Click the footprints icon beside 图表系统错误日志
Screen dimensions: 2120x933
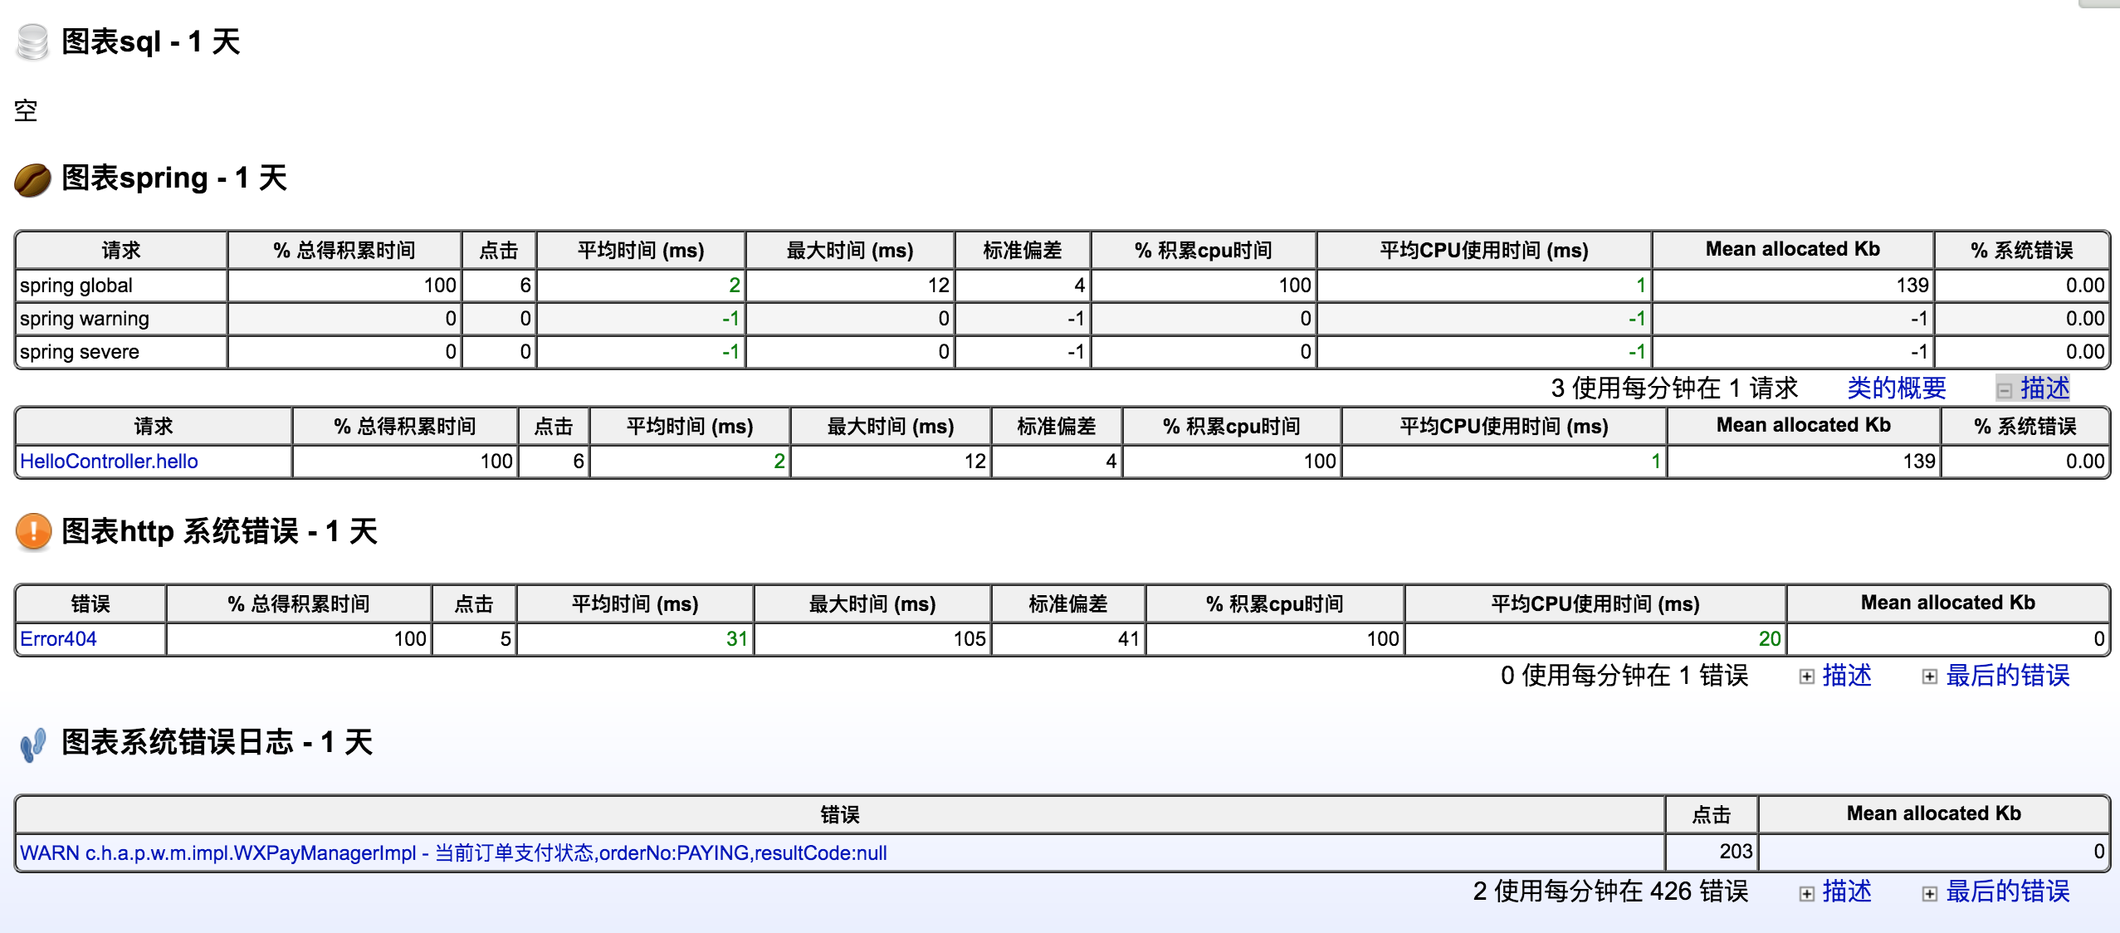tap(33, 744)
